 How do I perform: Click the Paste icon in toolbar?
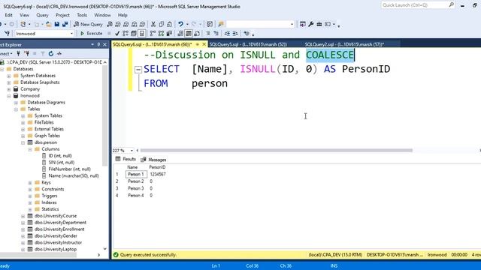(169, 24)
